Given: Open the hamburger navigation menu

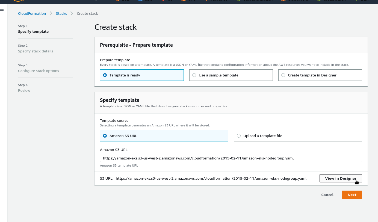Looking at the screenshot, I should pyautogui.click(x=2, y=9).
